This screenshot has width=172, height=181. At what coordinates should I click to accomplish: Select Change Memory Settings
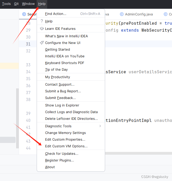[71, 133]
